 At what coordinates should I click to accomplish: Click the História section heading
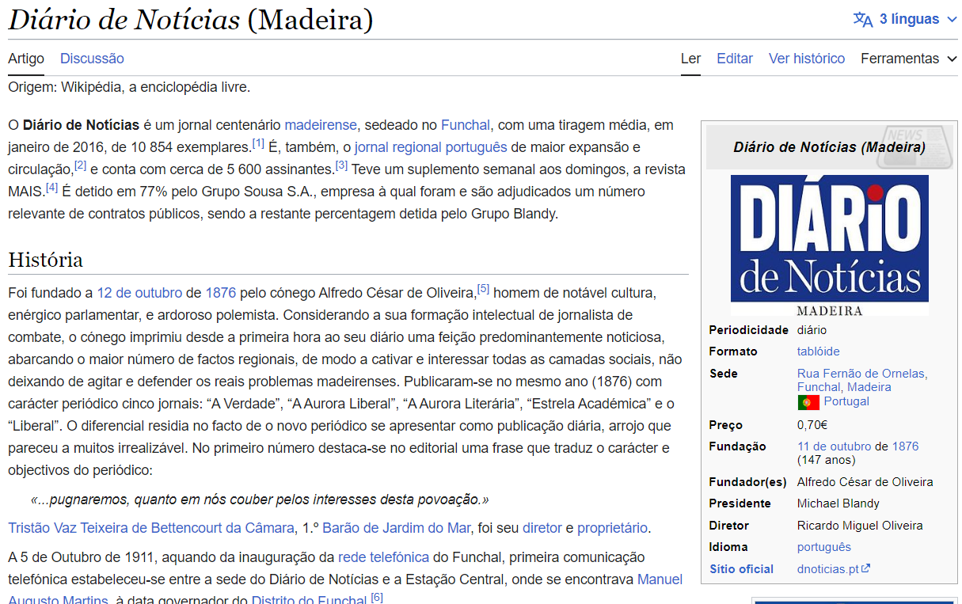coord(45,260)
